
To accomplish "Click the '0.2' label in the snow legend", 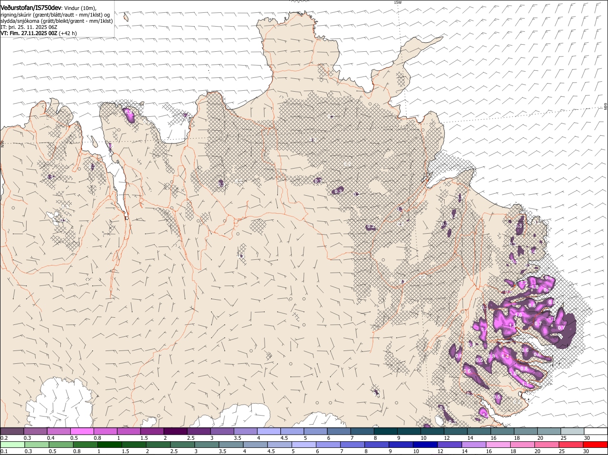I will [4, 438].
